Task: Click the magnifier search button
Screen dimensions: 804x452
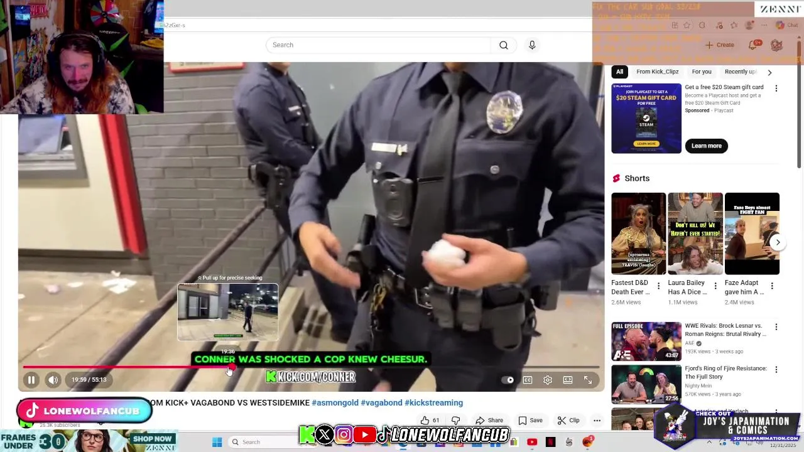Action: click(504, 45)
